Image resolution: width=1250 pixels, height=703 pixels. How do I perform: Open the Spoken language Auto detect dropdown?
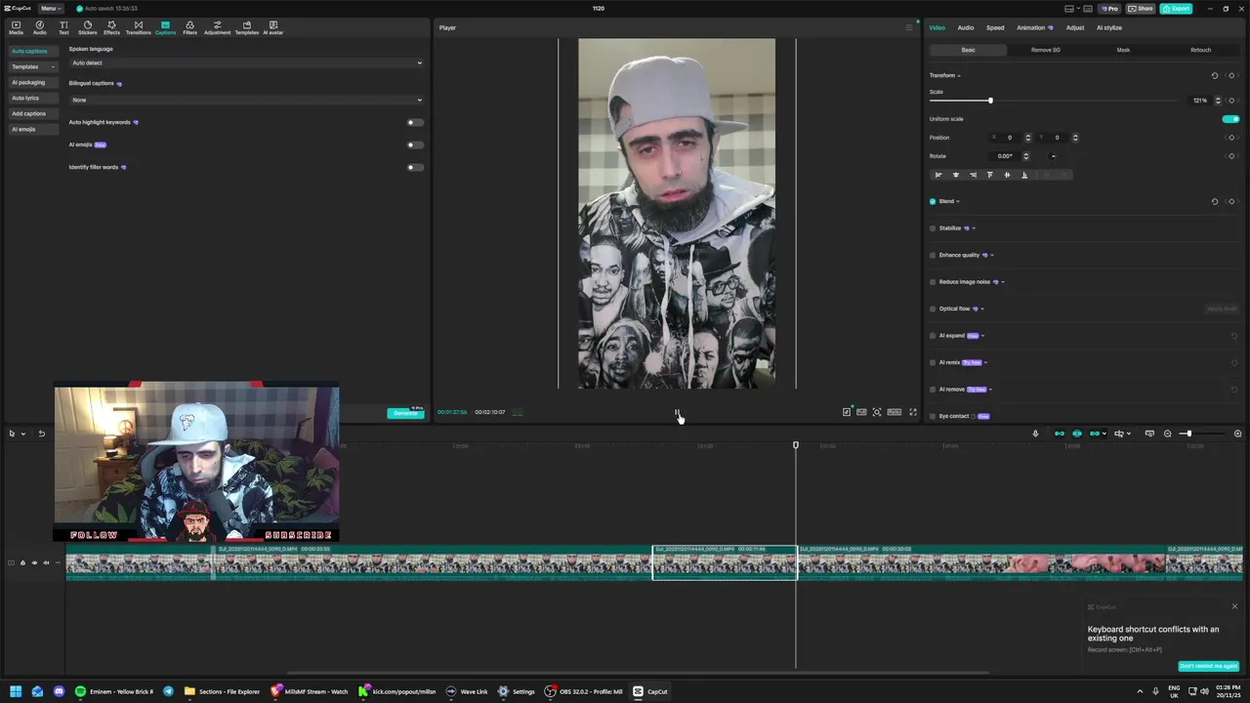click(246, 62)
